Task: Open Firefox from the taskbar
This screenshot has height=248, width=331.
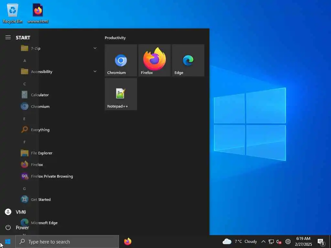Action: tap(127, 242)
